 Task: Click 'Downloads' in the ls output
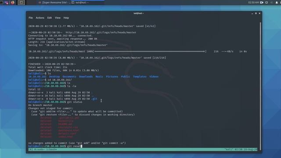[86, 76]
